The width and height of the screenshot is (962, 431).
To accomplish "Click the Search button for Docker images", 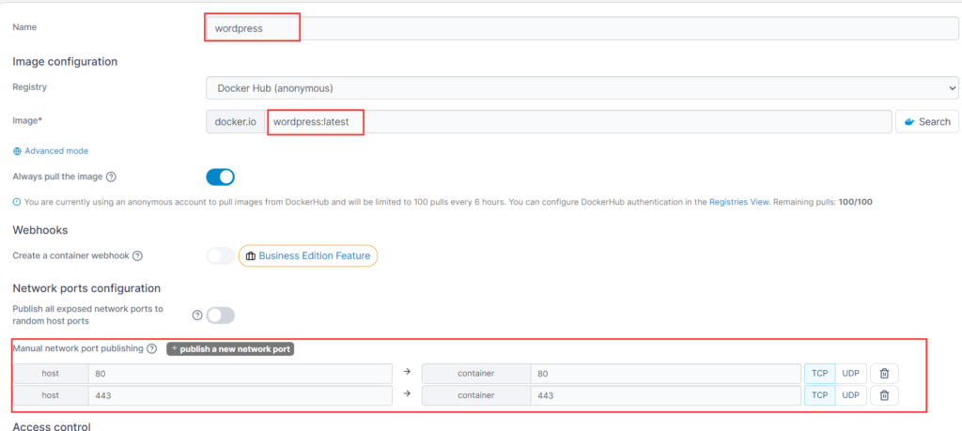I will 927,121.
